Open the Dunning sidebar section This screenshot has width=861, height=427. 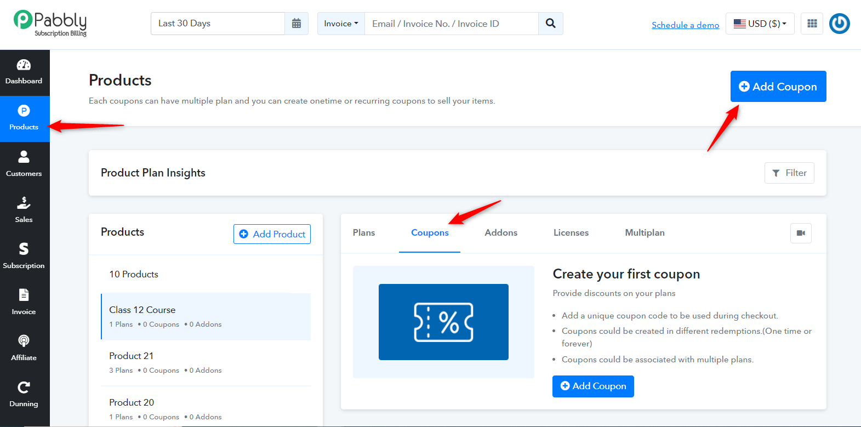click(x=24, y=395)
